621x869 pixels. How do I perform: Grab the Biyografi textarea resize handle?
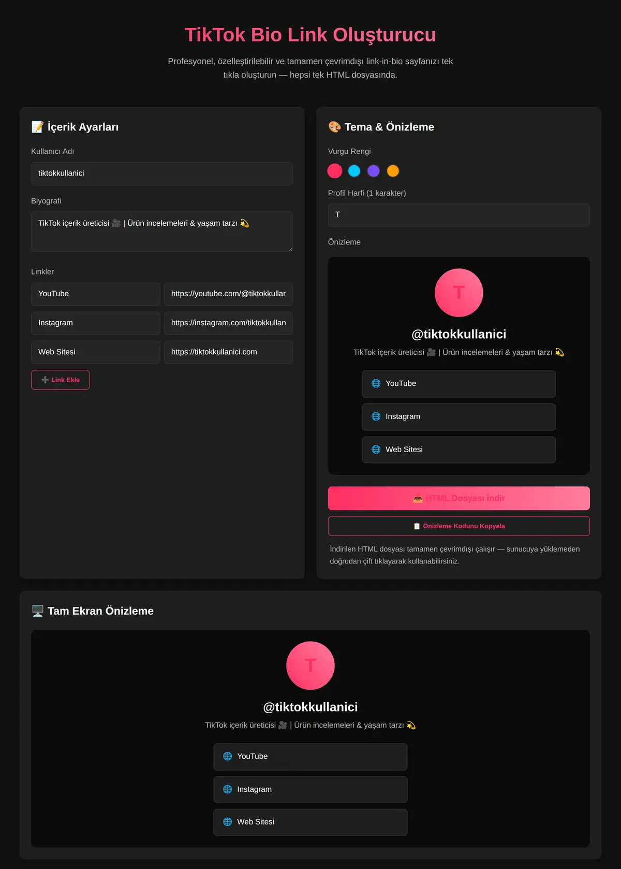click(x=290, y=249)
